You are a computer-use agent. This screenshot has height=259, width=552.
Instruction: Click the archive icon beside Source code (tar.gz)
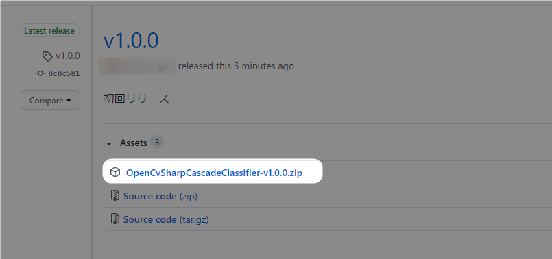coord(115,219)
